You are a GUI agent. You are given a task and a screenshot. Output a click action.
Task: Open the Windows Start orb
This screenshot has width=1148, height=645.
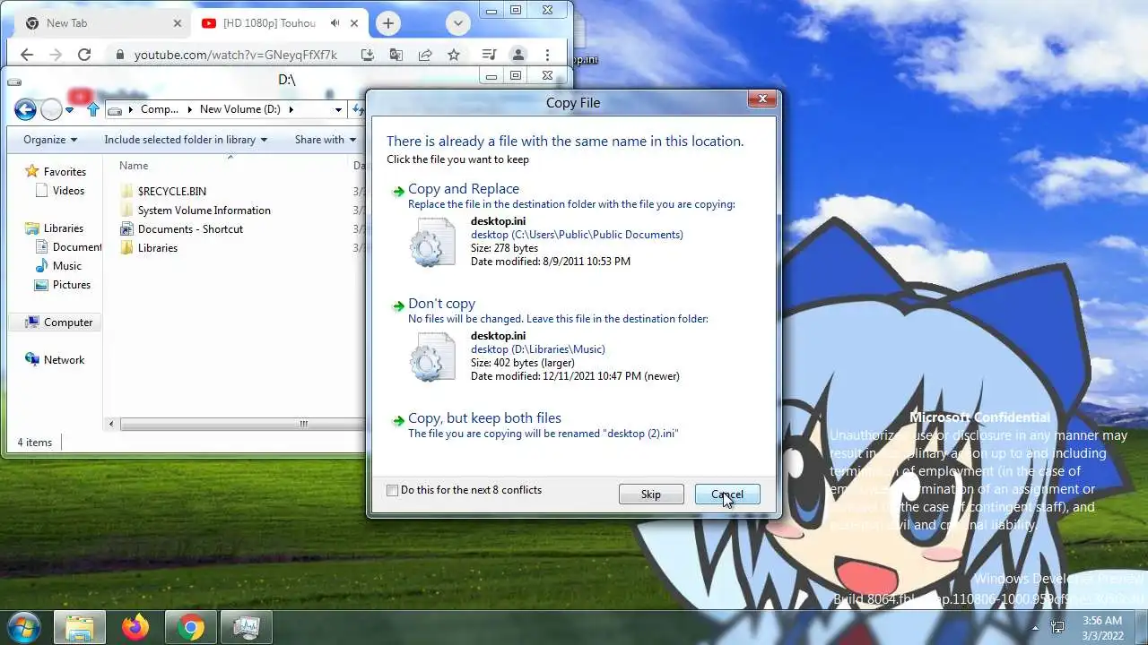[23, 627]
